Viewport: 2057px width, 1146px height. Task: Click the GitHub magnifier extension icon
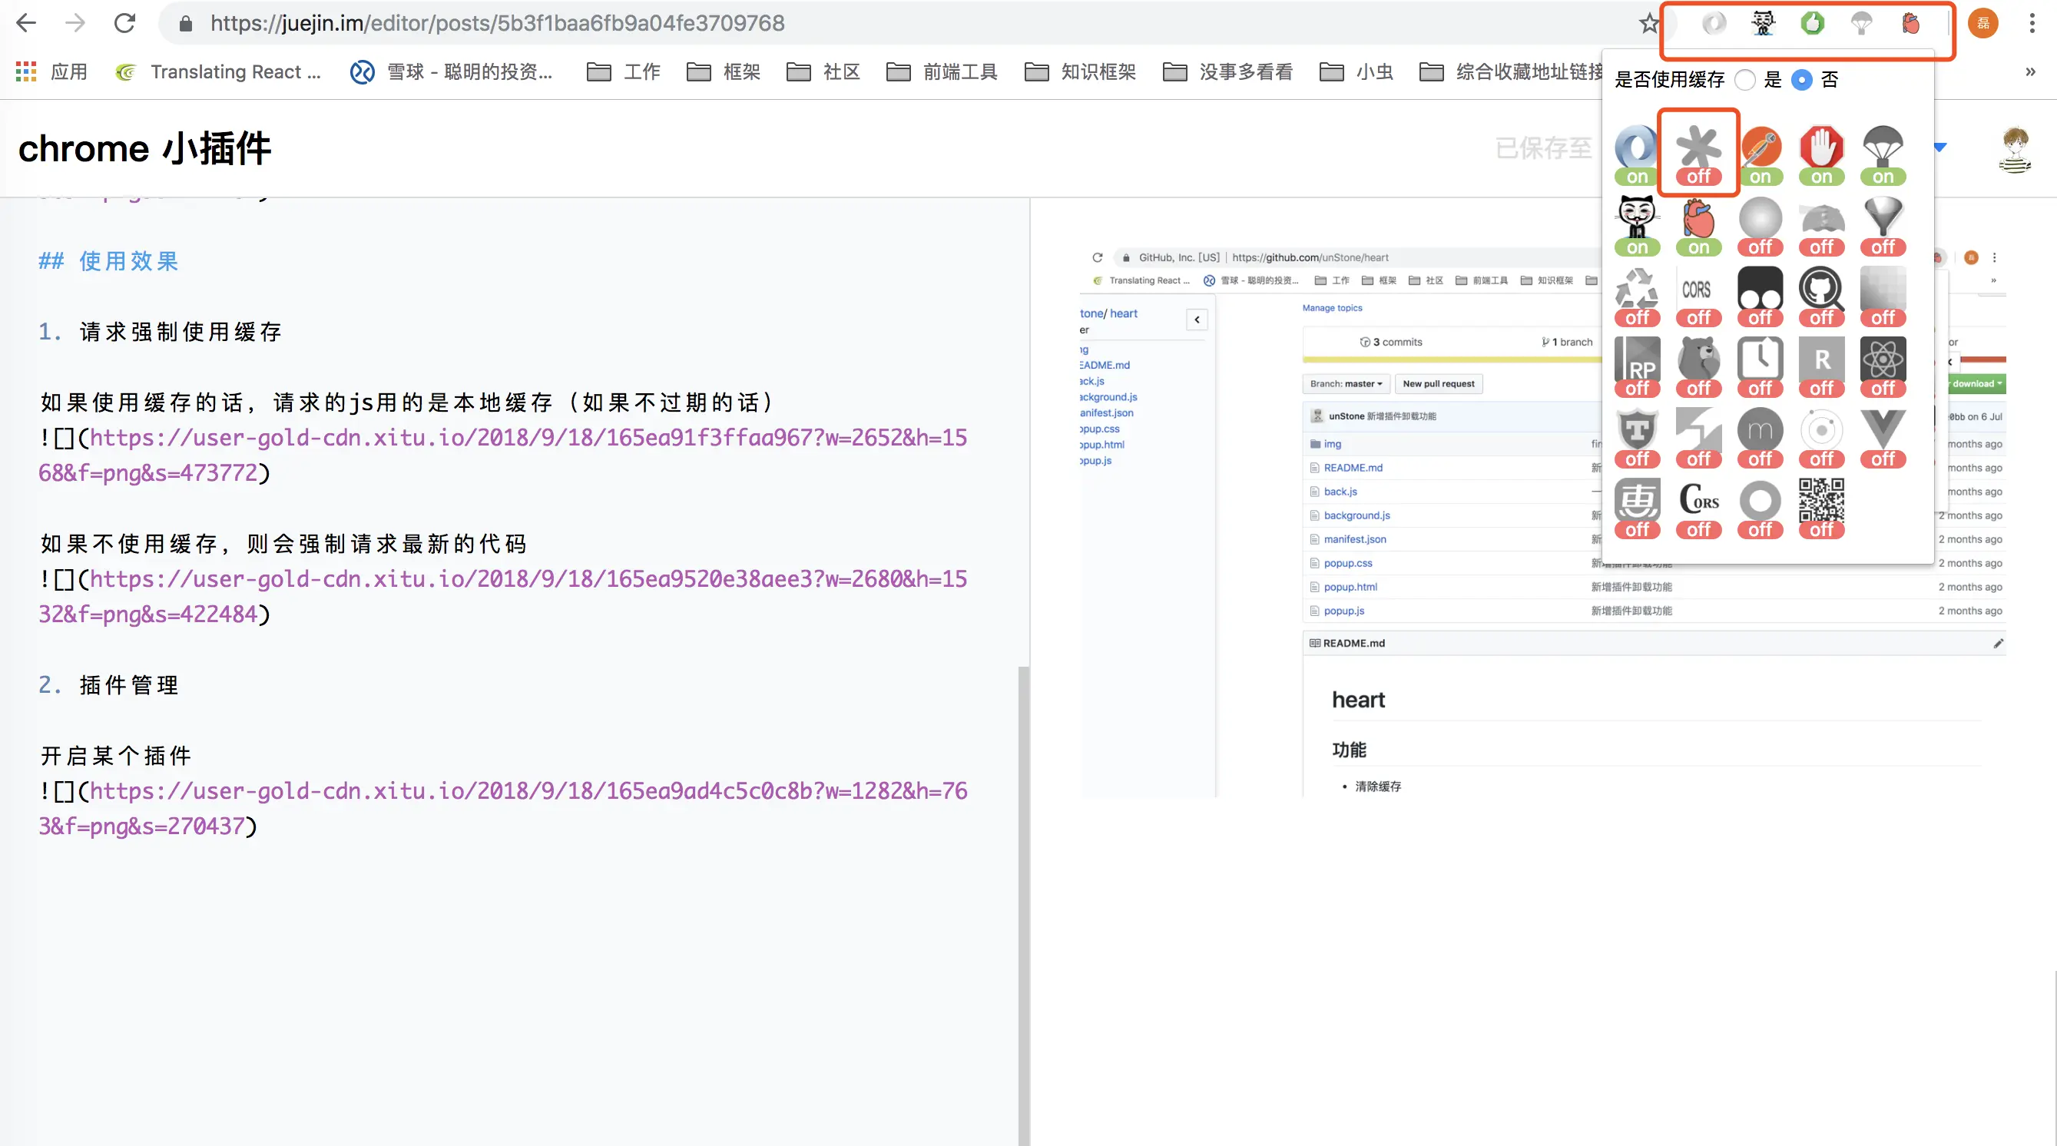(1820, 288)
